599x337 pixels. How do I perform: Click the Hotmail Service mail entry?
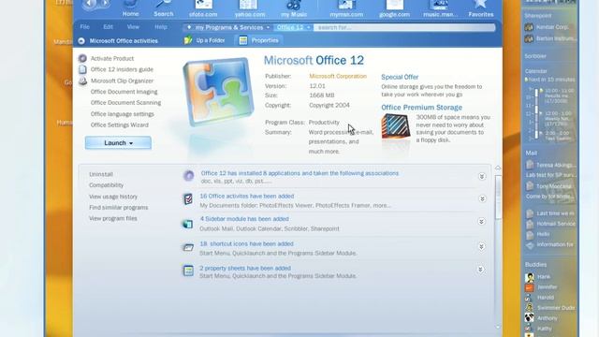click(550, 224)
